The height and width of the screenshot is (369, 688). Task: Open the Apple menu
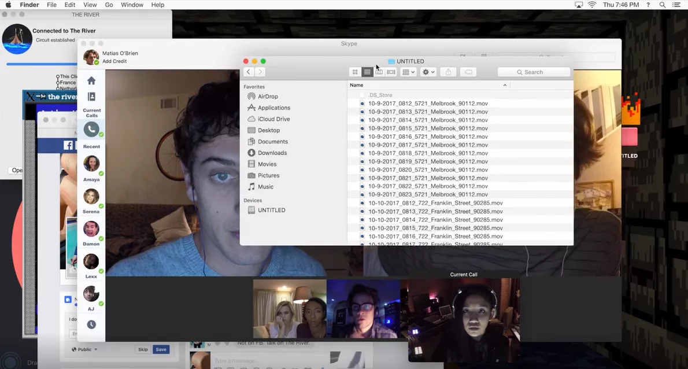8,5
